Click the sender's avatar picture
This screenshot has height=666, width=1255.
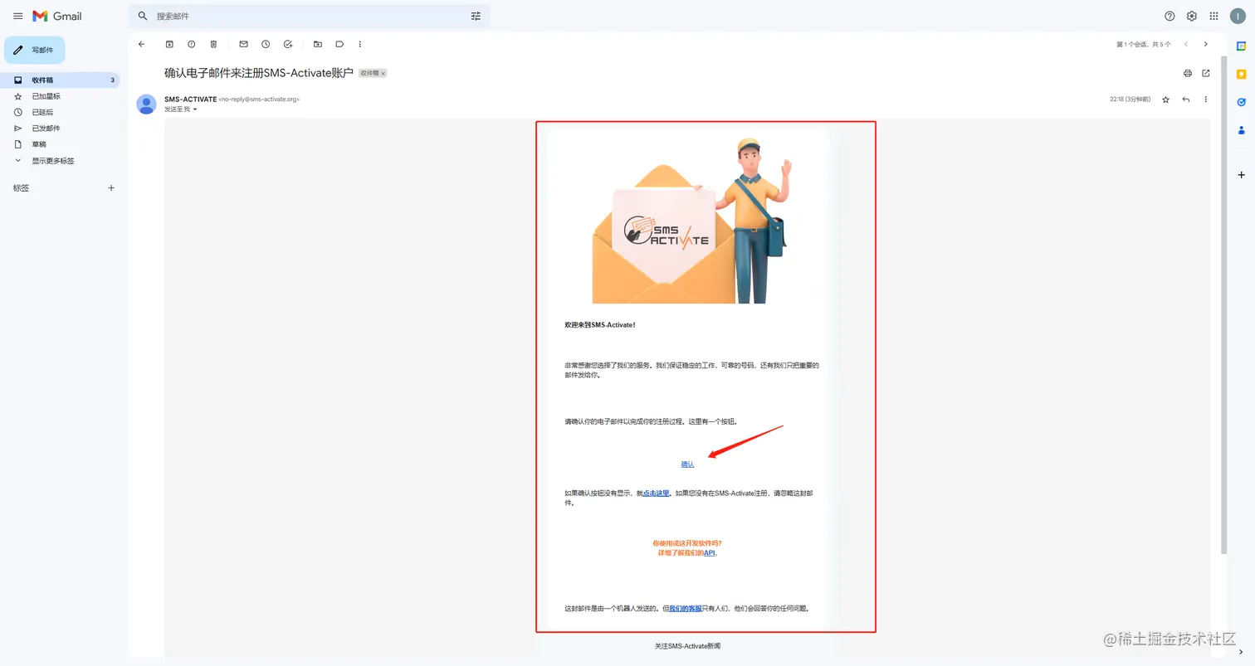click(146, 105)
